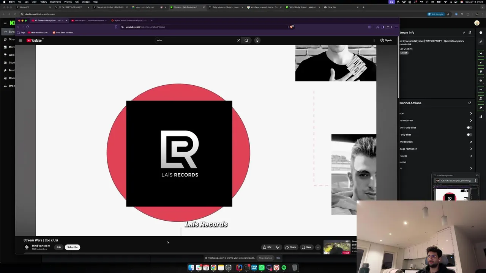Open the broadcast signal icon in the right rail
Viewport: 486px width, 273px height.
point(481,90)
